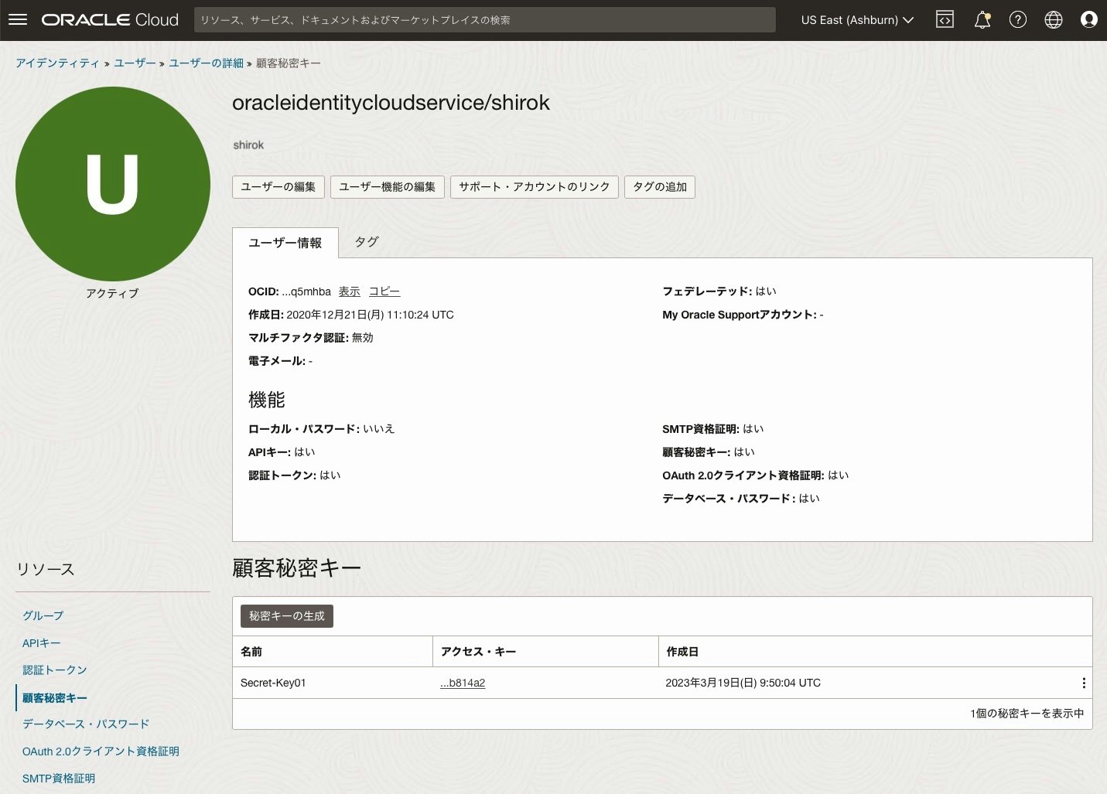Click the resource search input field

[484, 19]
